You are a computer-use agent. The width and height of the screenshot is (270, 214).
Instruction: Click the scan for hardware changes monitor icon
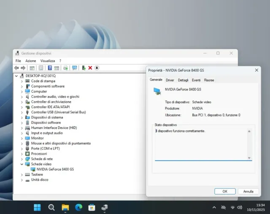click(75, 68)
